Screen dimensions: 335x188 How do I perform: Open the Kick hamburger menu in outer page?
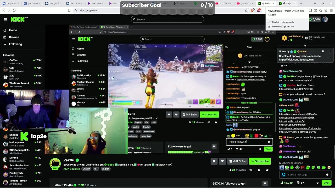5,19
